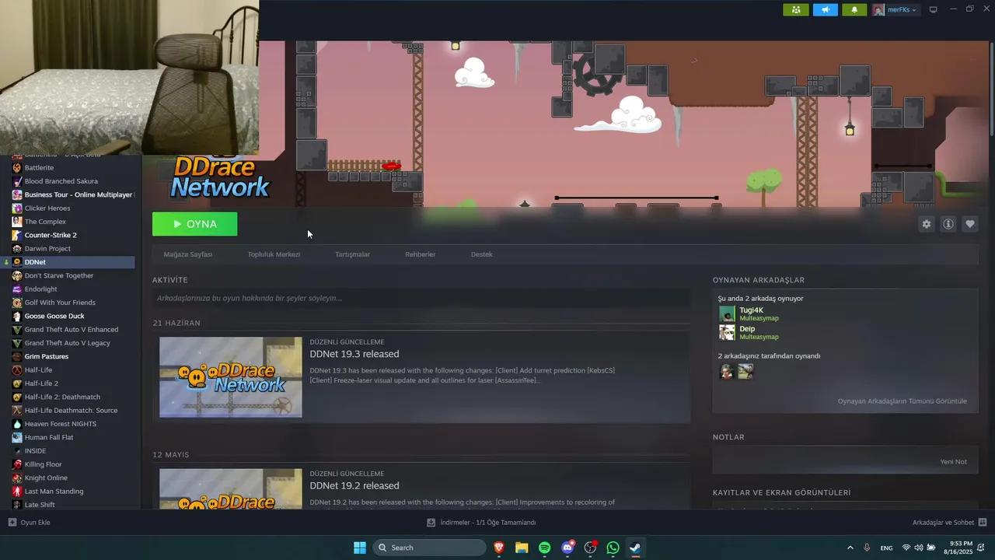
Task: Open the Destek tab
Action: click(x=481, y=254)
